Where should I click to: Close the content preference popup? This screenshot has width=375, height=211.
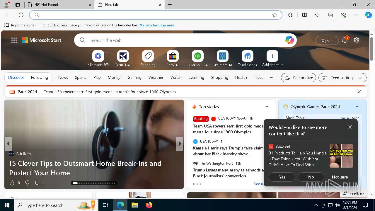click(x=350, y=127)
